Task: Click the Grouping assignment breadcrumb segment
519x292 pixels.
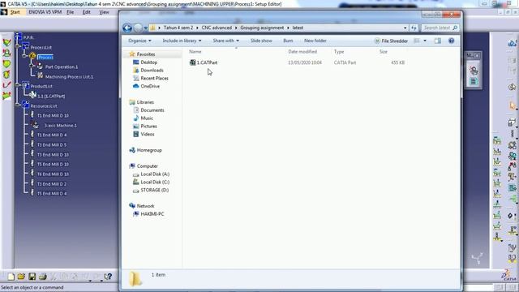Action: coord(262,28)
